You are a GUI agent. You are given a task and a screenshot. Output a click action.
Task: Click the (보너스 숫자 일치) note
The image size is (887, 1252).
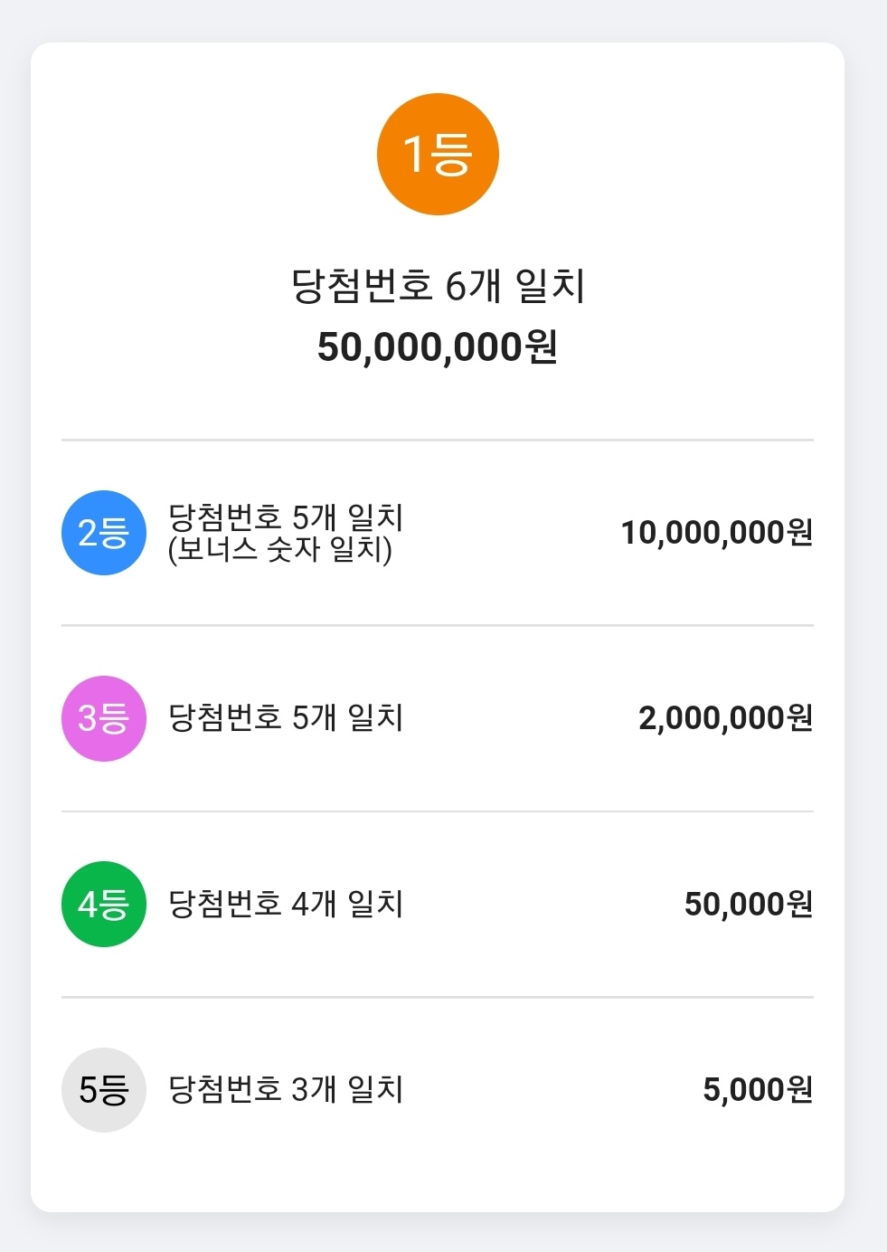280,549
